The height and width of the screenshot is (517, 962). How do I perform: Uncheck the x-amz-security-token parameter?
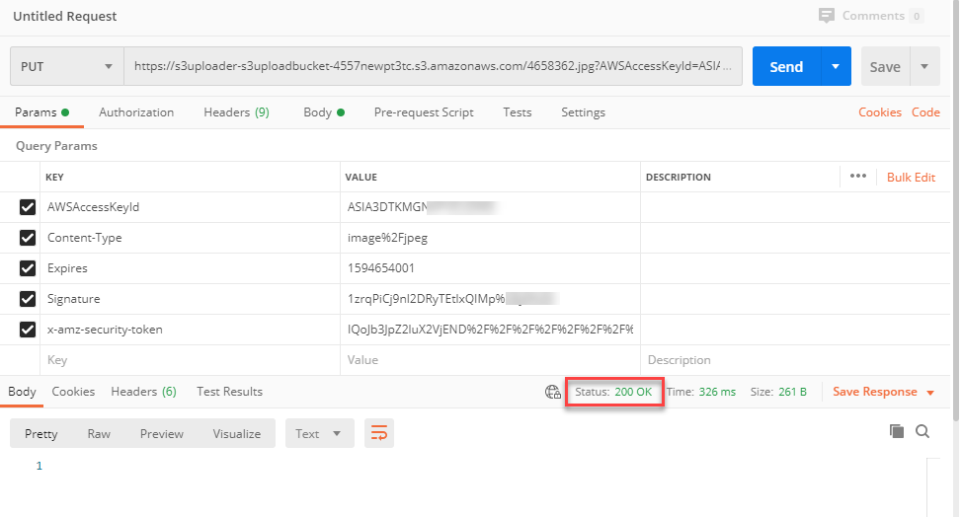click(28, 330)
